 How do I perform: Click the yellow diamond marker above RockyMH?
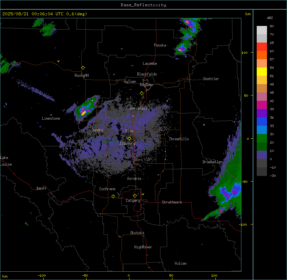point(83,68)
